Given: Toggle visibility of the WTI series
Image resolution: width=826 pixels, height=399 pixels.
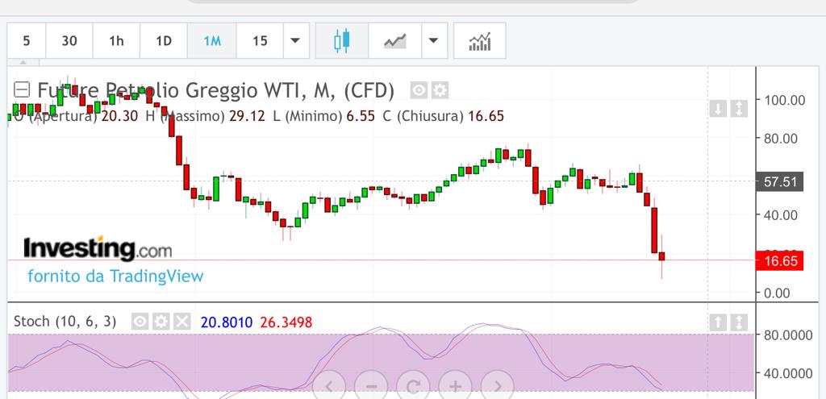Looking at the screenshot, I should click(x=419, y=90).
